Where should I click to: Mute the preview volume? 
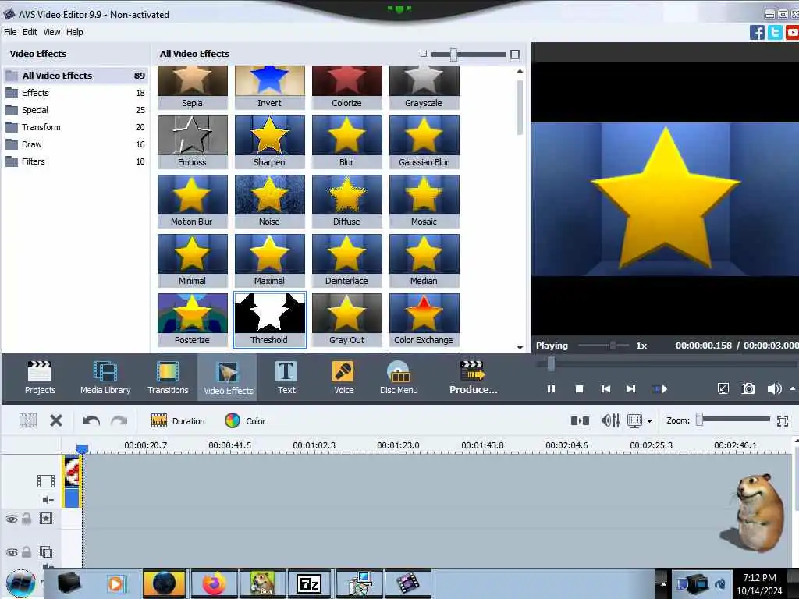(x=773, y=389)
